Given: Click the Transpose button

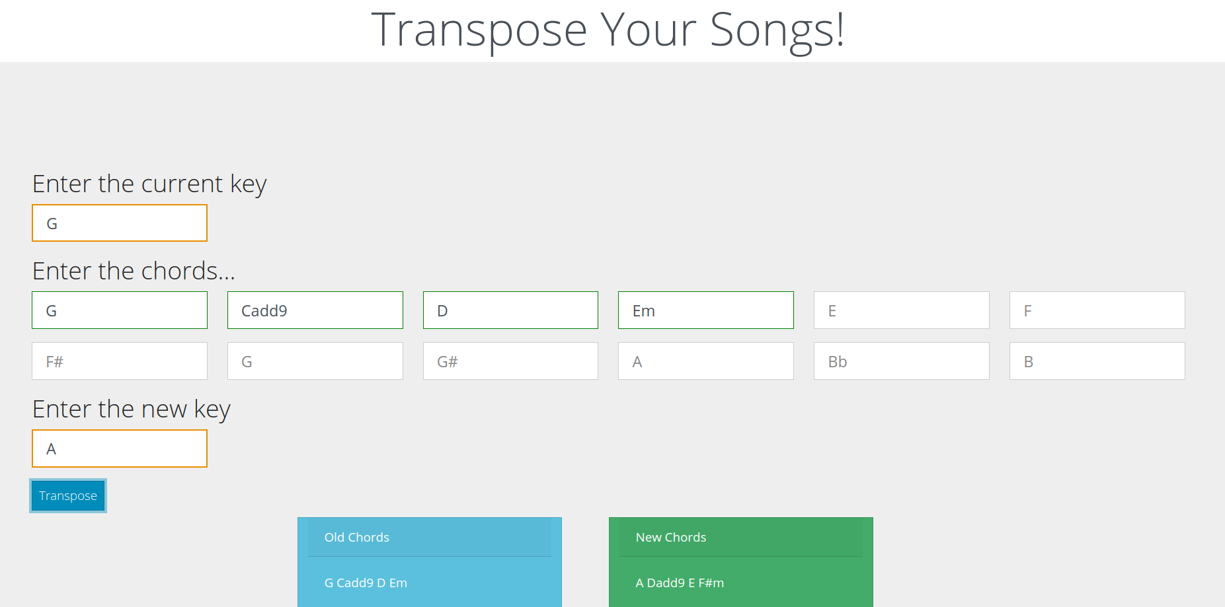Looking at the screenshot, I should pyautogui.click(x=67, y=495).
